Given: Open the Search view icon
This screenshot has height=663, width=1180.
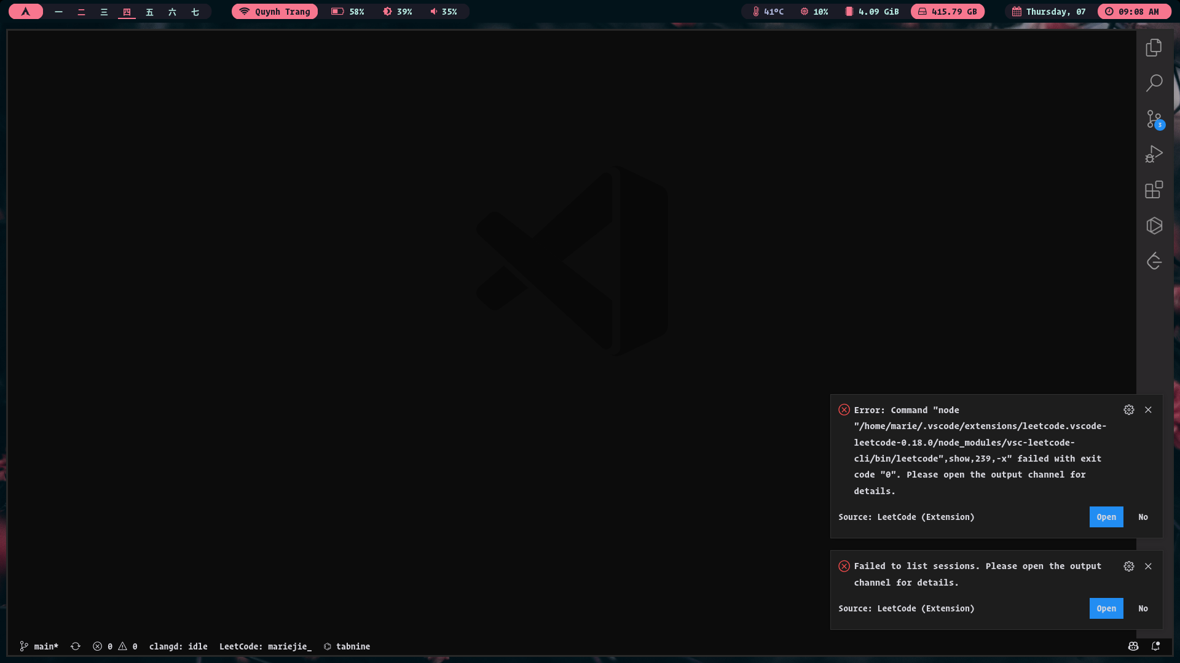Looking at the screenshot, I should [1154, 83].
